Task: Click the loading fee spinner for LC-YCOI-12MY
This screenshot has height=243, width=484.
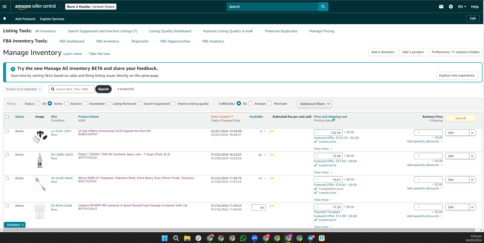Action: pos(272,132)
